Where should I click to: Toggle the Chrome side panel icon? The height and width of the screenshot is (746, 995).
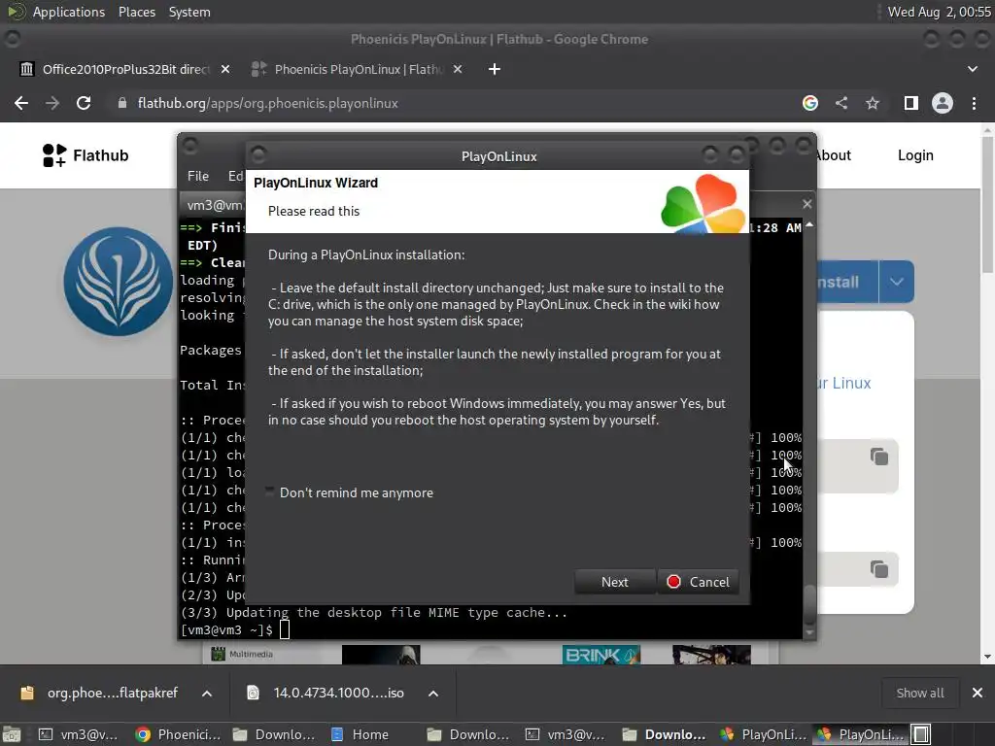910,103
